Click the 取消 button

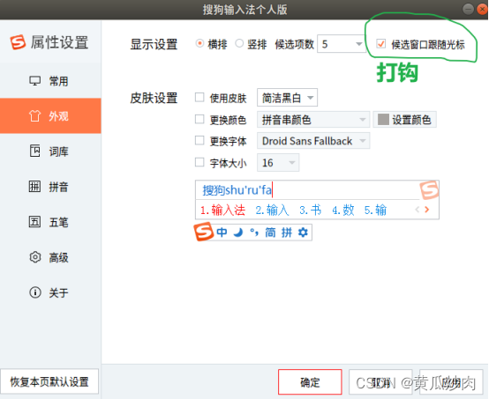[x=380, y=382]
